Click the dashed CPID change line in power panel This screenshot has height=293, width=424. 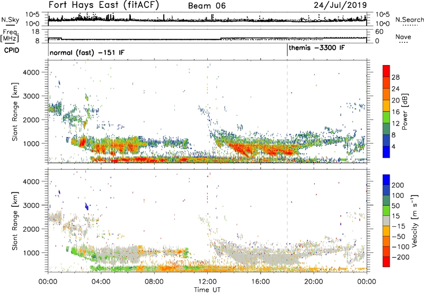[287, 112]
